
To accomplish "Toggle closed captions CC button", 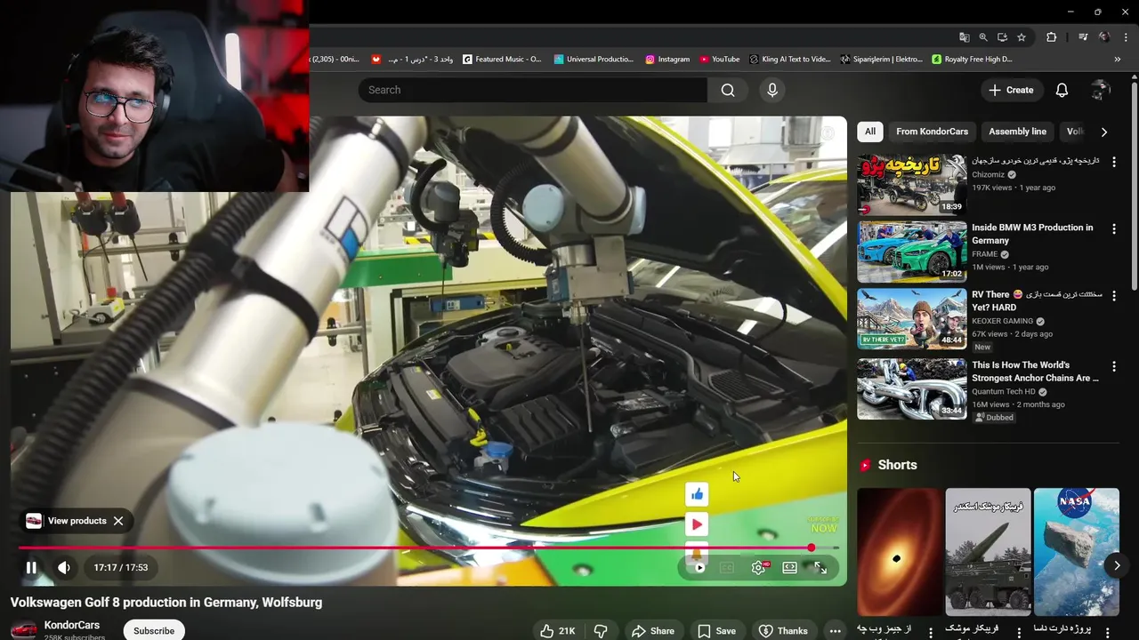I will tap(727, 568).
